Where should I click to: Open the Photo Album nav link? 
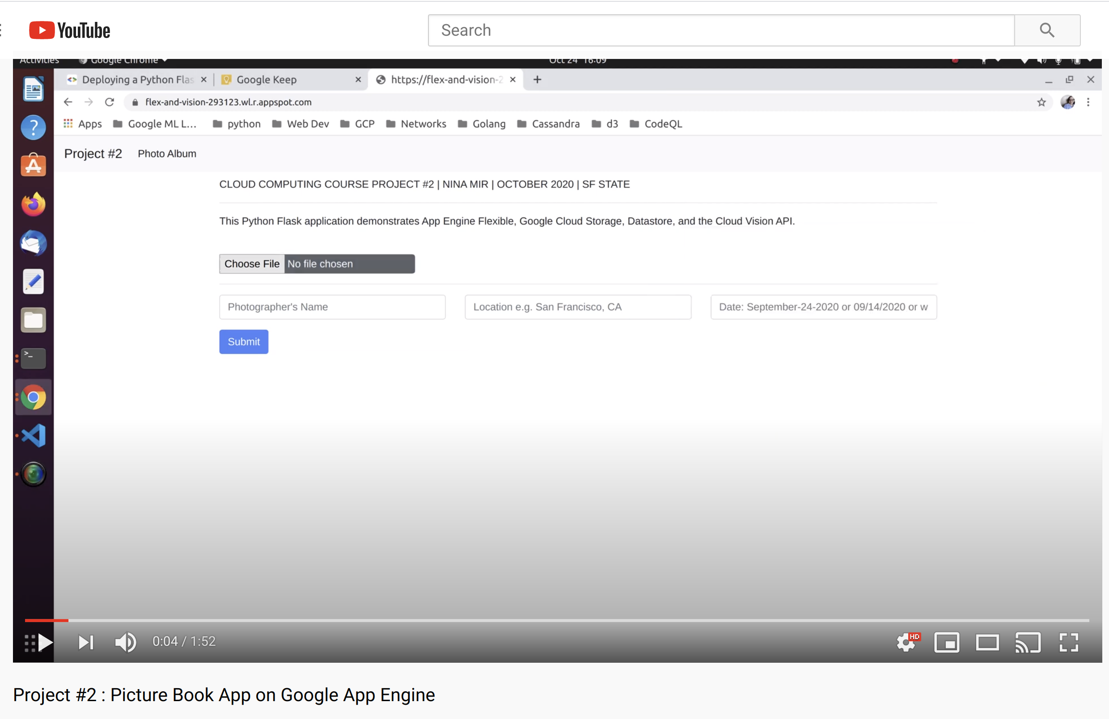coord(167,154)
